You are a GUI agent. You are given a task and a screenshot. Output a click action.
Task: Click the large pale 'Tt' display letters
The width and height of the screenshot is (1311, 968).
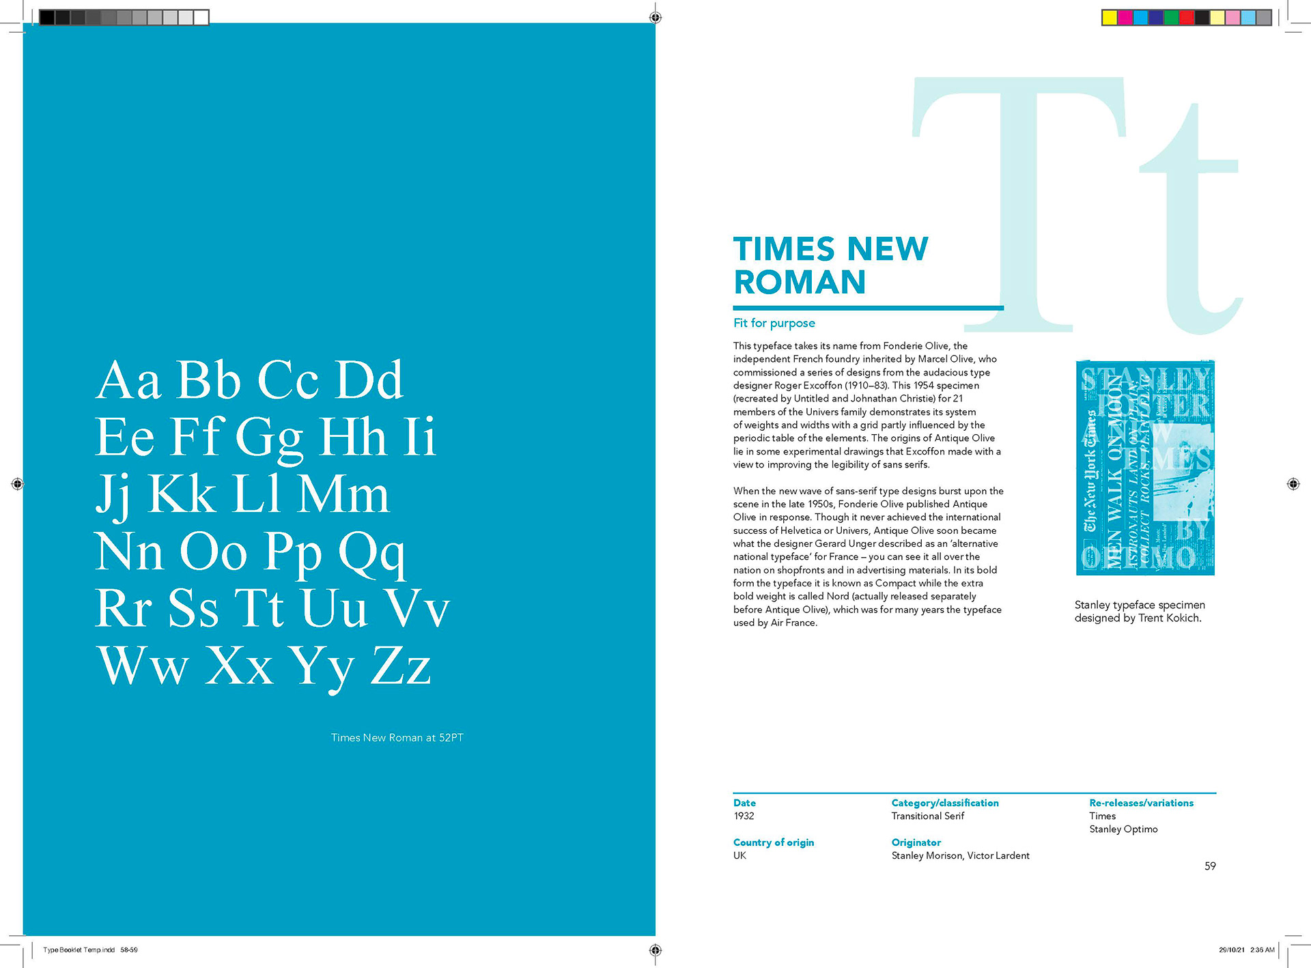[1077, 205]
